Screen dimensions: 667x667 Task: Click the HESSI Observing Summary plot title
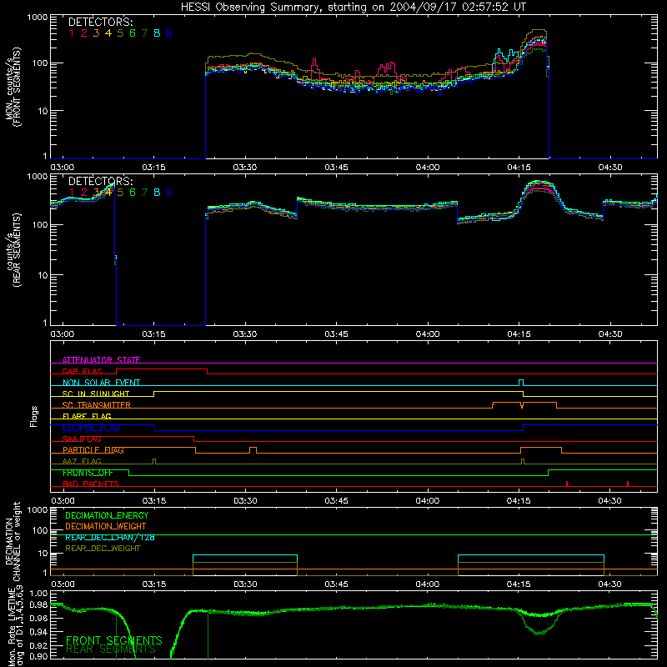pyautogui.click(x=354, y=7)
